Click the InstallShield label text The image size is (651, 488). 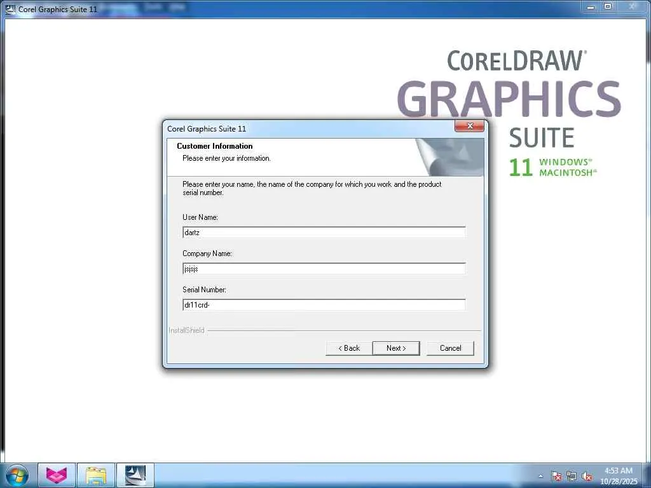(186, 330)
